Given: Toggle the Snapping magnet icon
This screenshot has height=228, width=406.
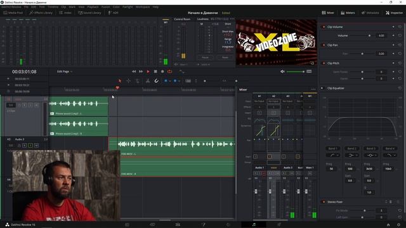Looking at the screenshot, I should (157, 81).
